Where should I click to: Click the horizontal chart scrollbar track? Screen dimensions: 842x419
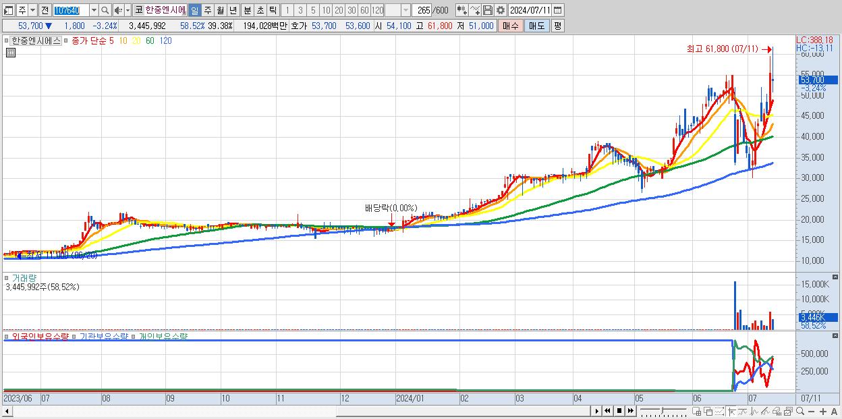(x=300, y=411)
